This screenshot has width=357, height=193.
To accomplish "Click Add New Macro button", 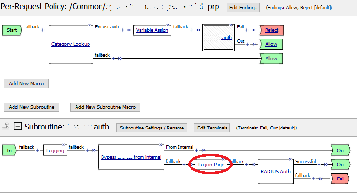I will [x=26, y=84].
